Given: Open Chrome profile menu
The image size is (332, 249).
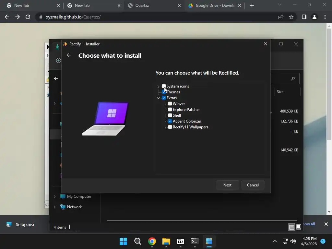Looking at the screenshot, I should coord(314,17).
